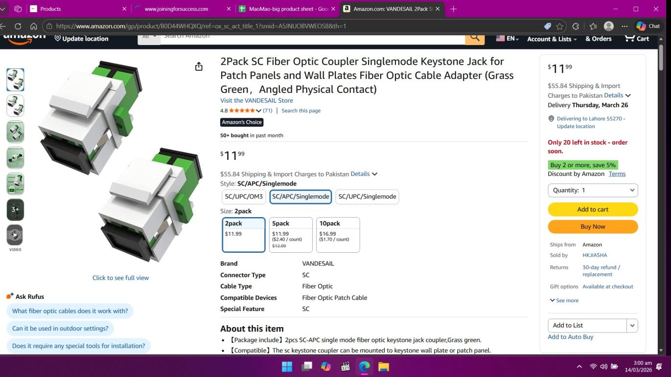Viewport: 671px width, 377px height.
Task: Choose the 10pack size option
Action: 338,235
